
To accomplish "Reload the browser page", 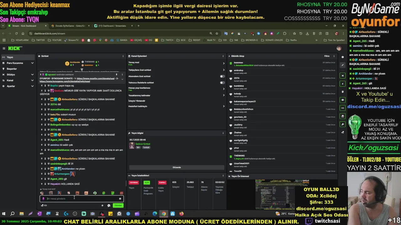I will [x=16, y=33].
